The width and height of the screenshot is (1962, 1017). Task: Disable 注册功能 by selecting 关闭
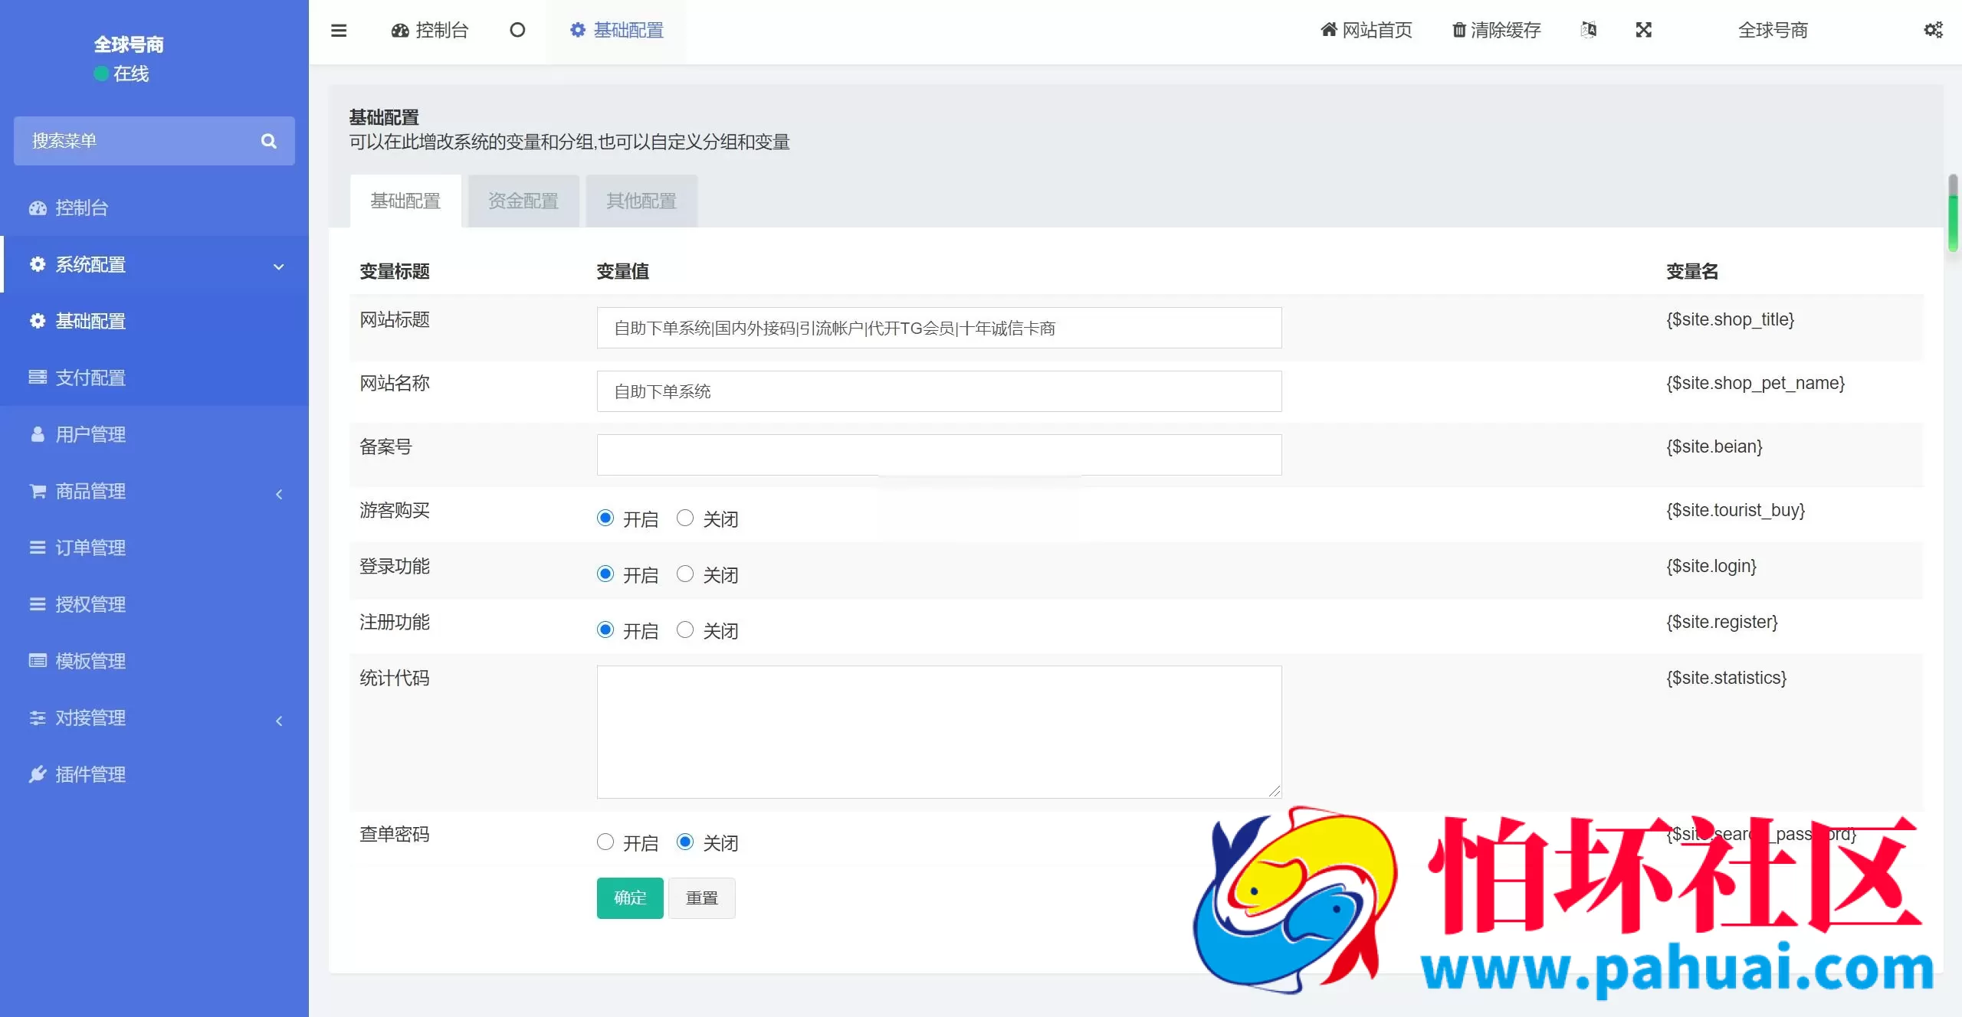click(685, 629)
